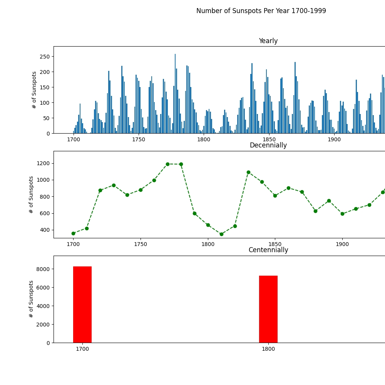The width and height of the screenshot is (385, 385).
Task: Click the red 1800 bar in Centennially chart
Action: tap(268, 309)
